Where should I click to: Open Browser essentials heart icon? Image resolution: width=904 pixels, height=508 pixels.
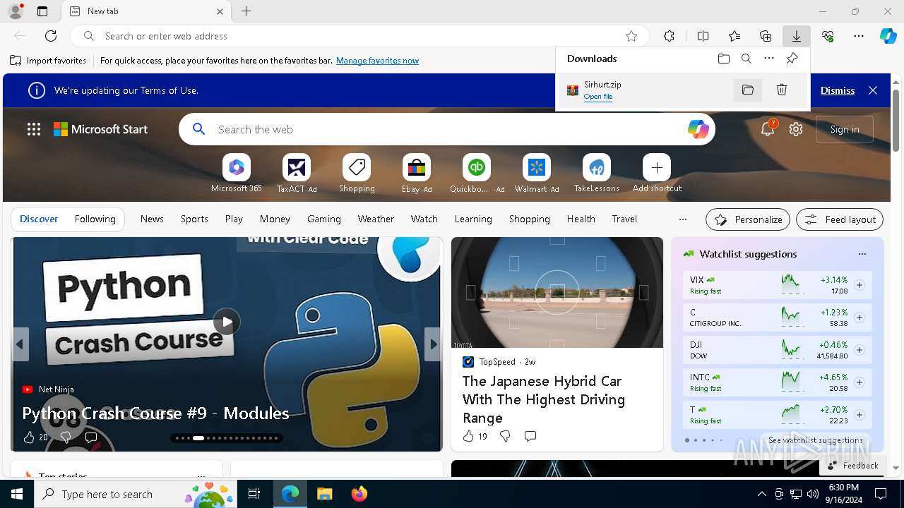tap(828, 36)
